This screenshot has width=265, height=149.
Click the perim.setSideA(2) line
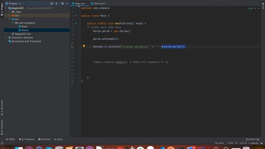pos(106,39)
